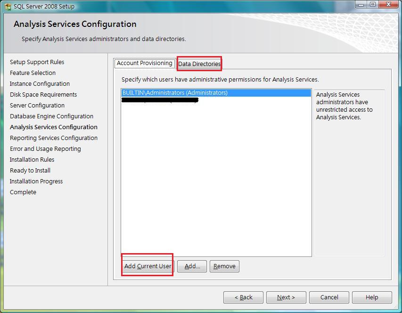Open the Add... user dialog button
402x313 pixels.
192,266
